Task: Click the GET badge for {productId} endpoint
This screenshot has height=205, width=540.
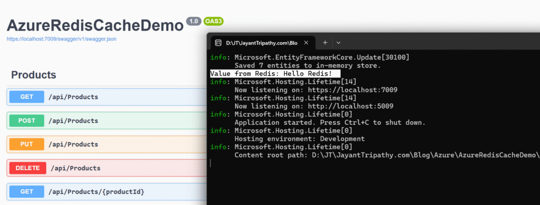Action: [27, 192]
